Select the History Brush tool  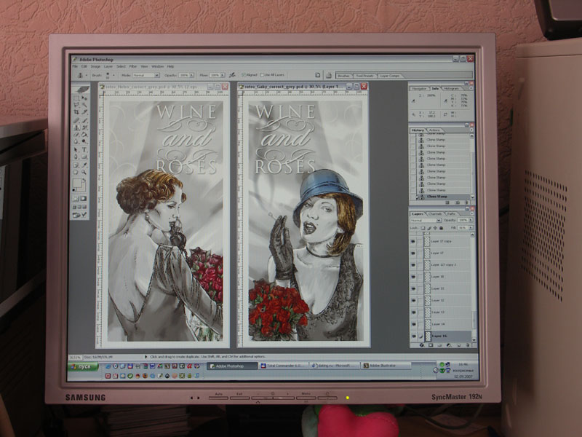[x=84, y=127]
